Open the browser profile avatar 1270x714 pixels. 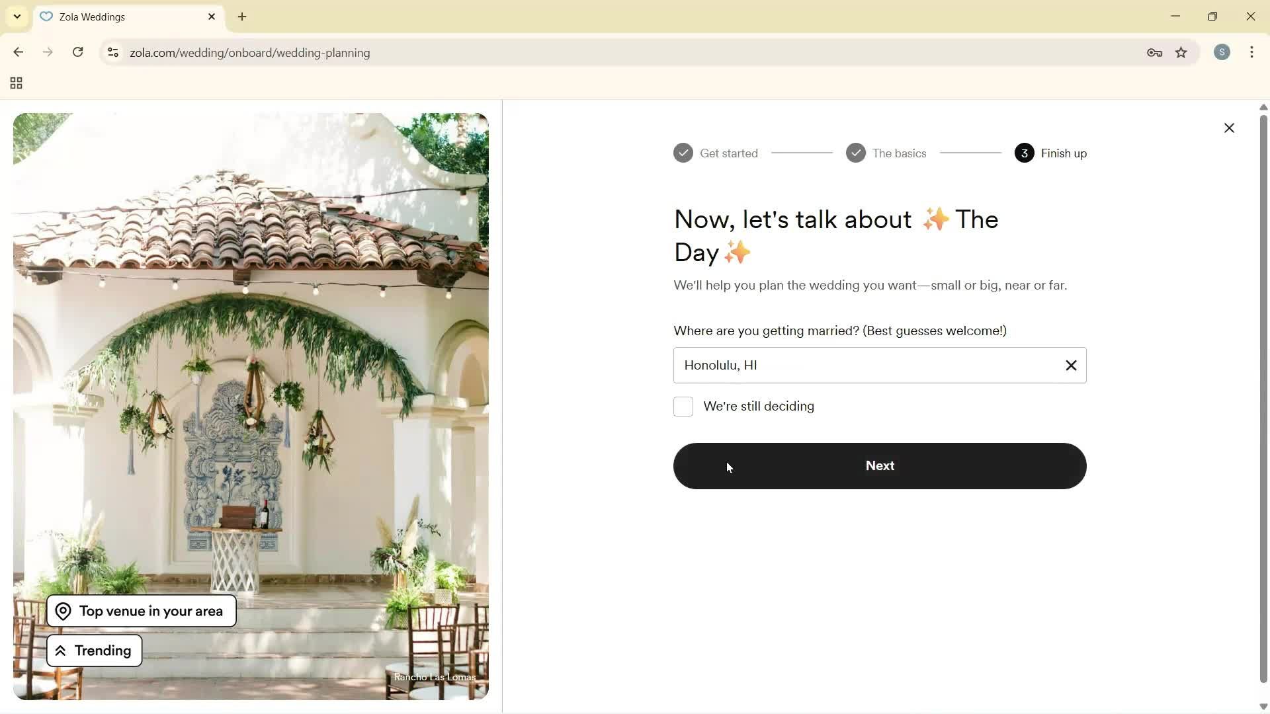click(1222, 52)
